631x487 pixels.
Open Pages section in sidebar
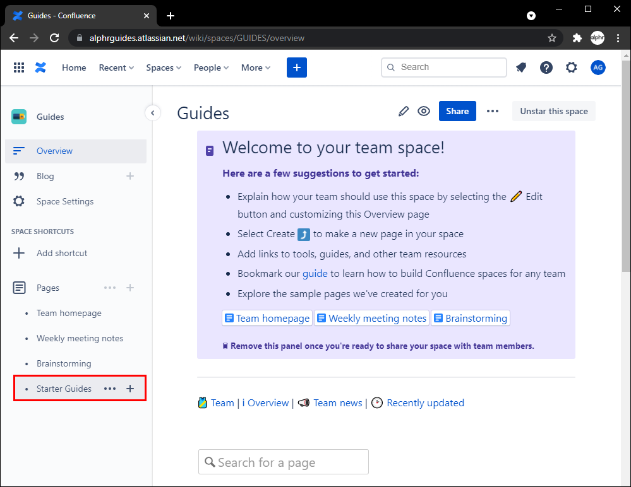pyautogui.click(x=48, y=288)
